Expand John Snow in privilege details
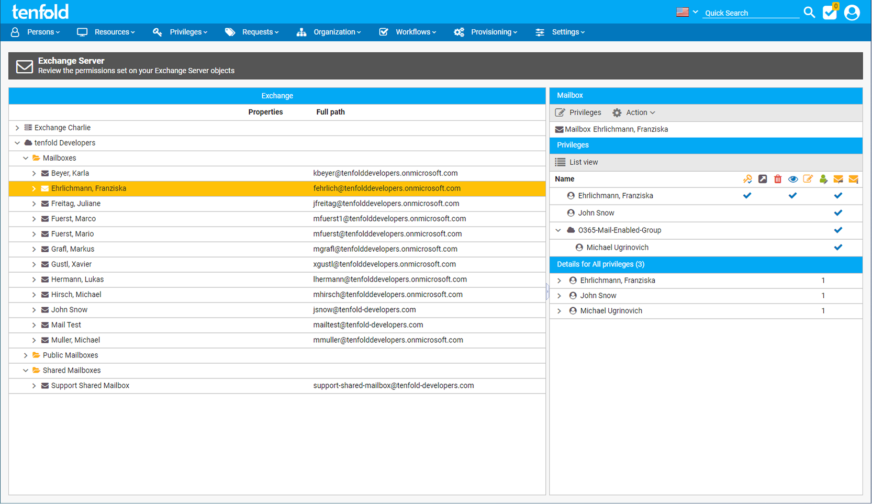The width and height of the screenshot is (872, 504). pyautogui.click(x=560, y=296)
